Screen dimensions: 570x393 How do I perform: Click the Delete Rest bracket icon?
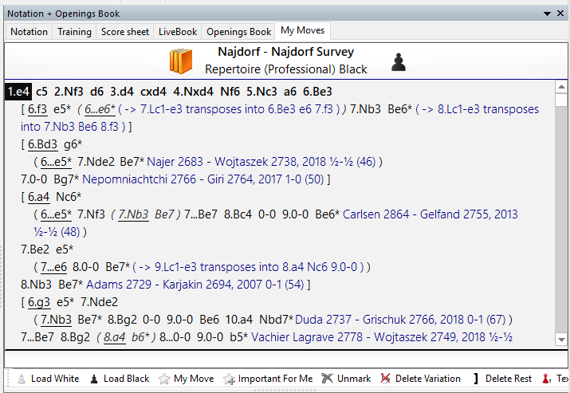point(475,379)
